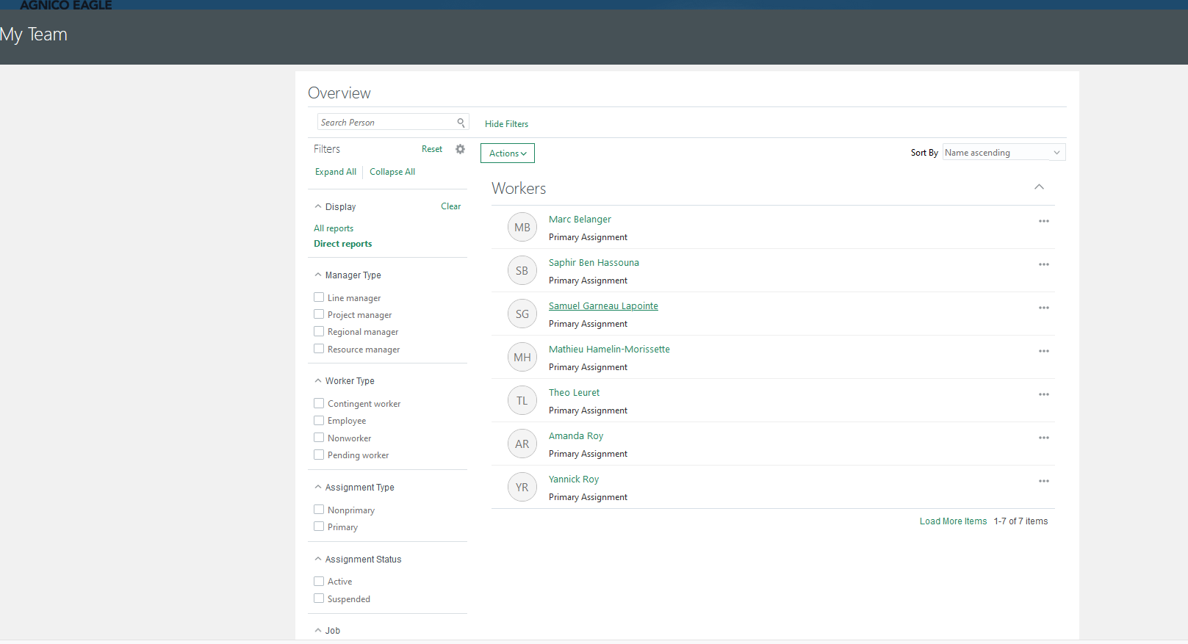Click the YR avatar icon

click(522, 487)
